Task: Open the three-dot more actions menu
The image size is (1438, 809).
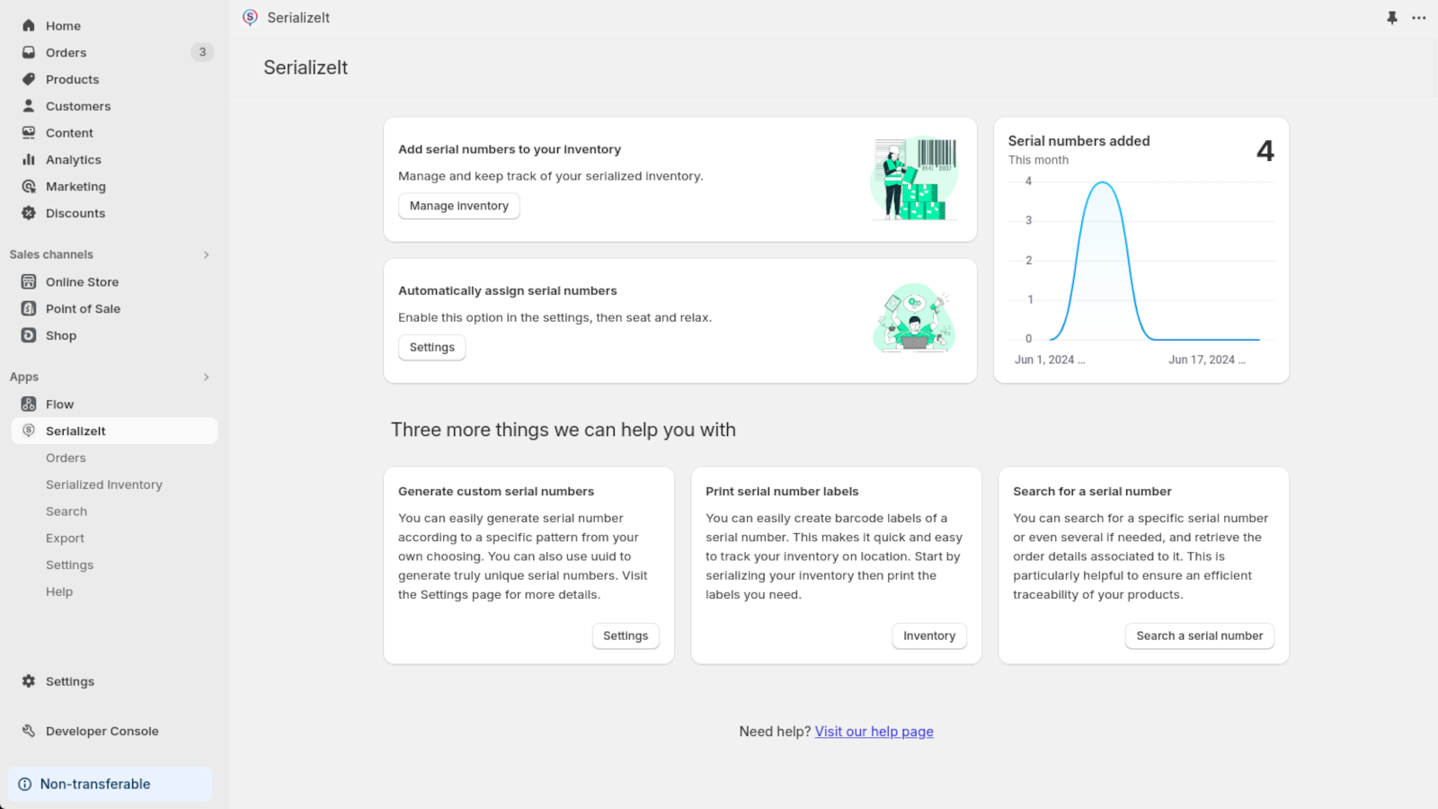Action: pos(1419,18)
